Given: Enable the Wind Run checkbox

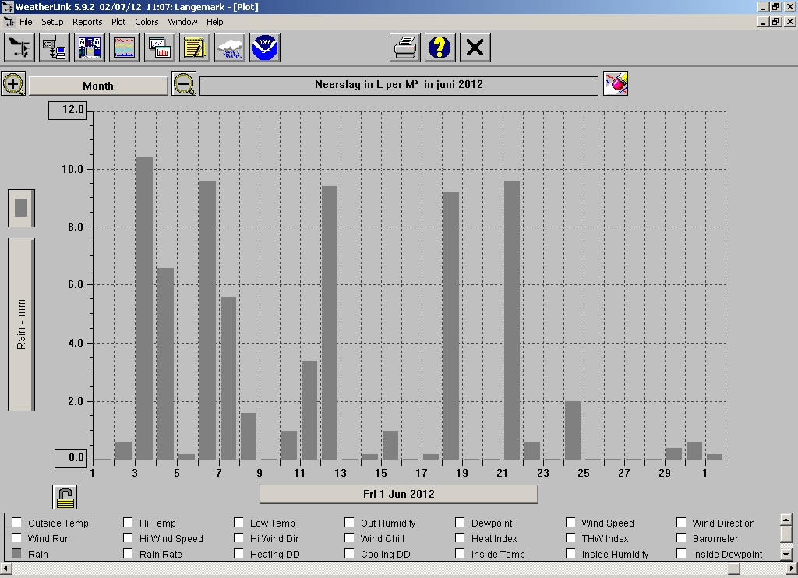Looking at the screenshot, I should coord(17,537).
